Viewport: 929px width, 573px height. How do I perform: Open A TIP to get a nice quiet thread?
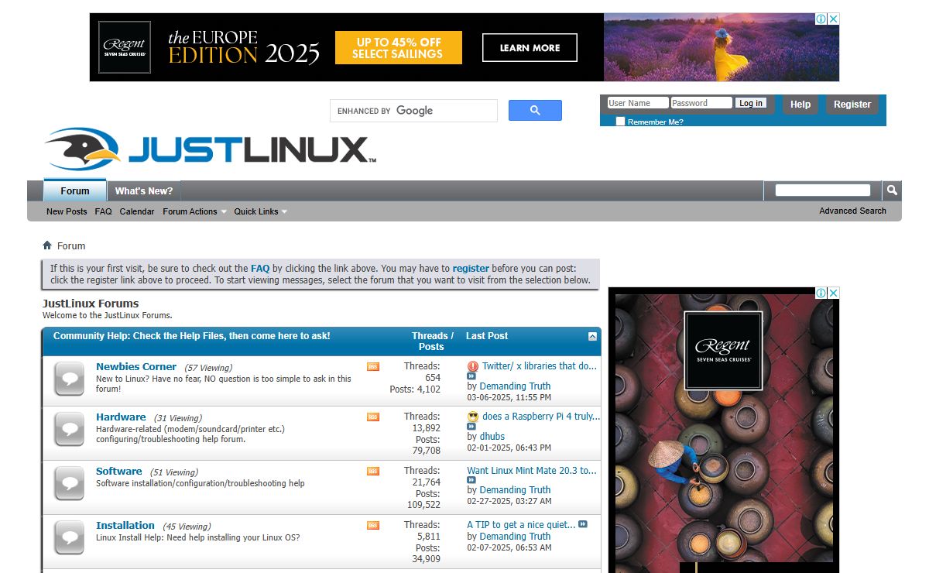(x=521, y=524)
